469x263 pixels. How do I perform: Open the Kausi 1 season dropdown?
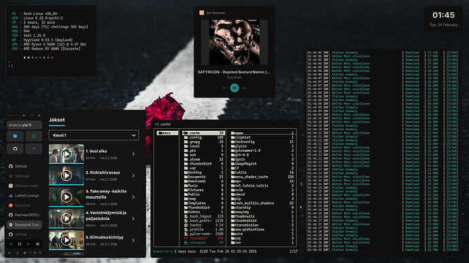click(94, 135)
